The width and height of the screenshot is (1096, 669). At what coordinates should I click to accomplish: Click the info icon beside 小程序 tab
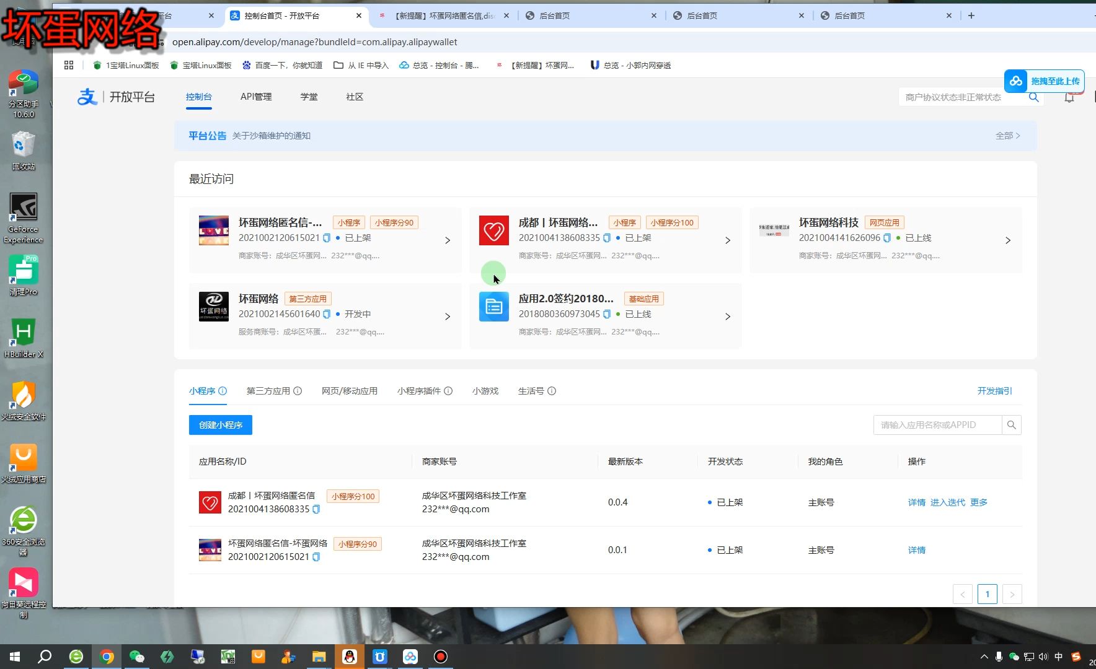(x=223, y=391)
